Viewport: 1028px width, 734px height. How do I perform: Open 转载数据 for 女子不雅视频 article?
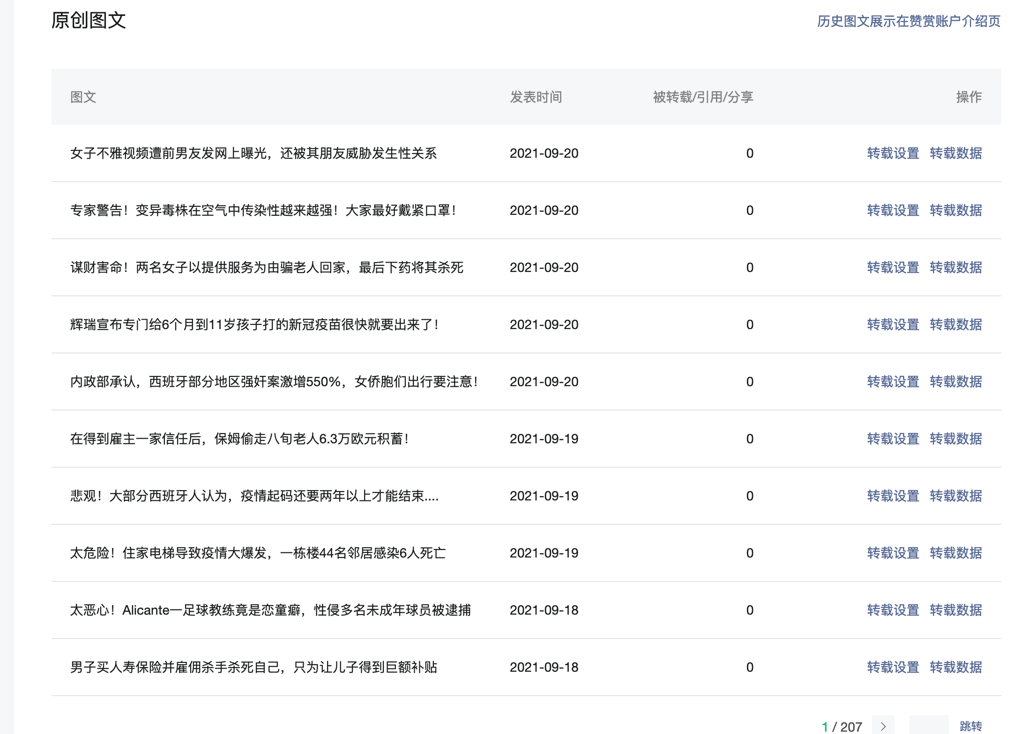[956, 153]
